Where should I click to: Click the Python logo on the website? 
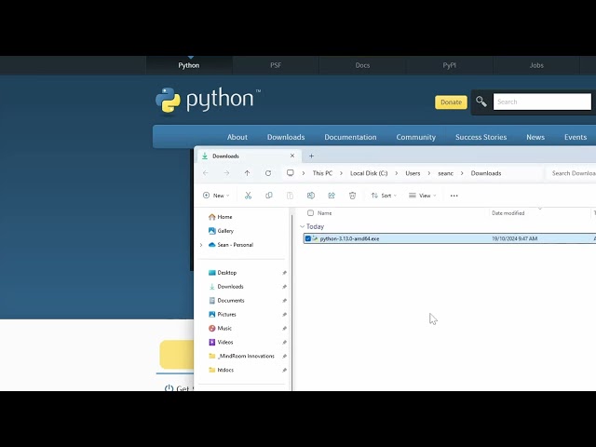click(208, 100)
